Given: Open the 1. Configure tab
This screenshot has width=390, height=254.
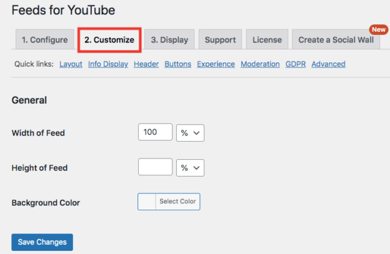Looking at the screenshot, I should [x=45, y=39].
